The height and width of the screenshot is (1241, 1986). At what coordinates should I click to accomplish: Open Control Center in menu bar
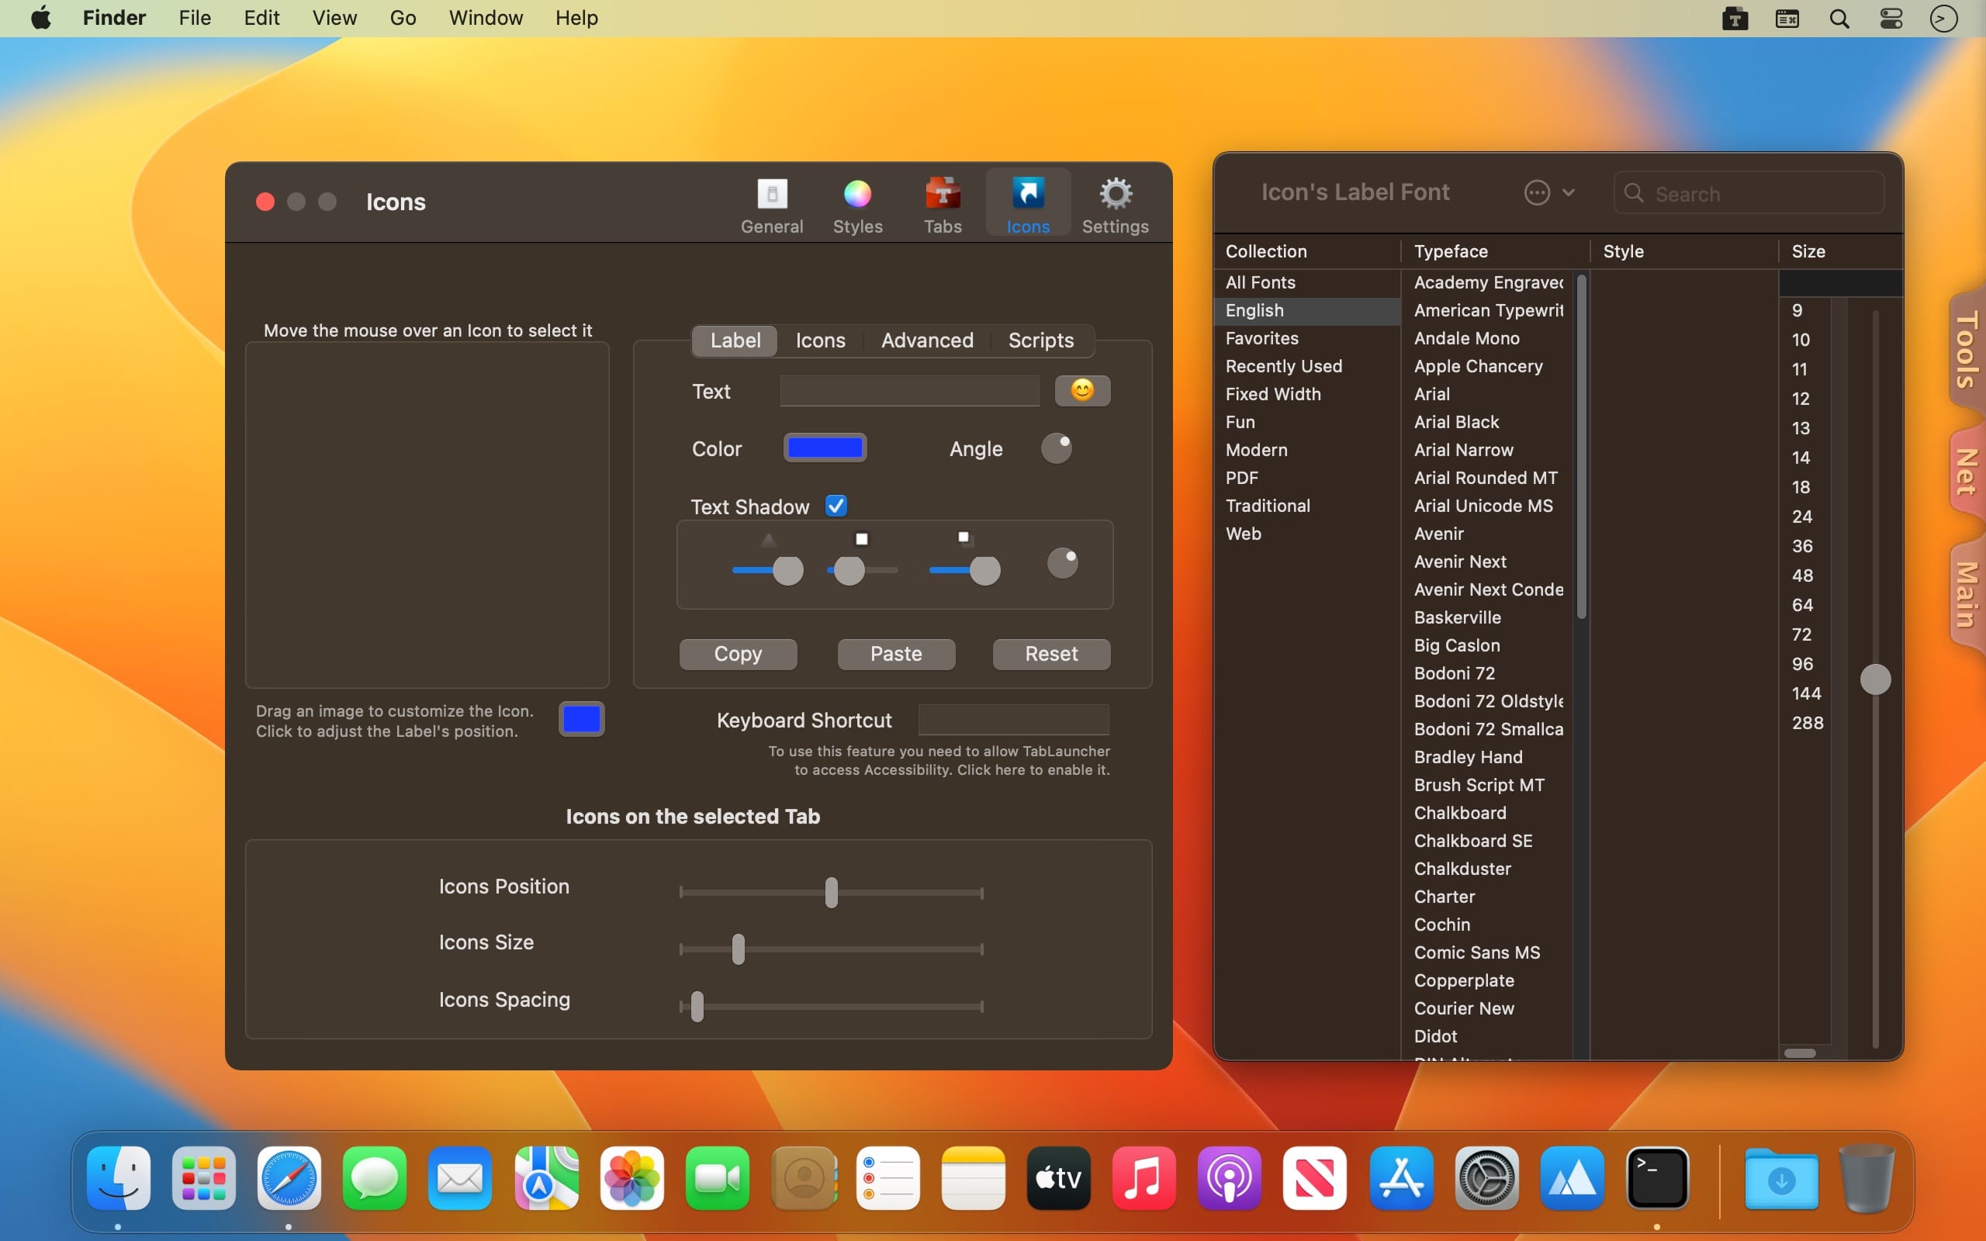(1891, 18)
